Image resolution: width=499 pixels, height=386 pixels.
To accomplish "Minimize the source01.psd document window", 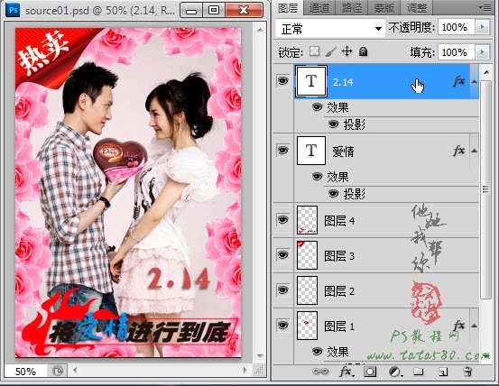I will pyautogui.click(x=191, y=10).
